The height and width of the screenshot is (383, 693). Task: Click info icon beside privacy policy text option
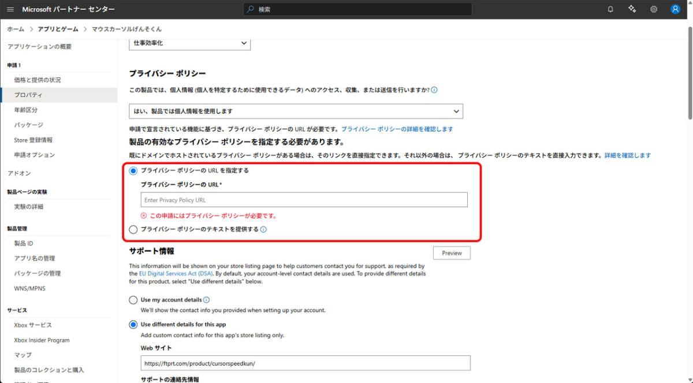263,229
